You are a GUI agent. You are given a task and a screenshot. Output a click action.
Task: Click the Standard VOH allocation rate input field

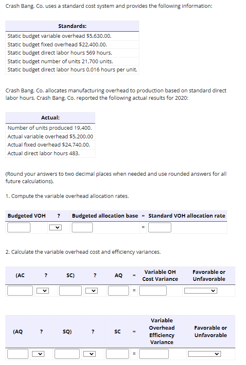[x=159, y=227]
